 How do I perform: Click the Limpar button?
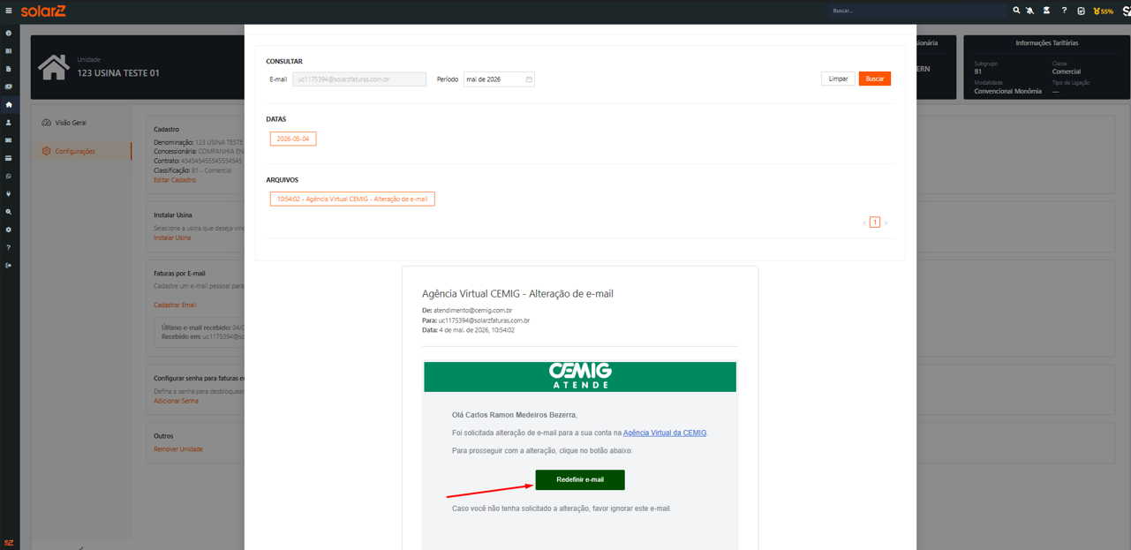[838, 79]
